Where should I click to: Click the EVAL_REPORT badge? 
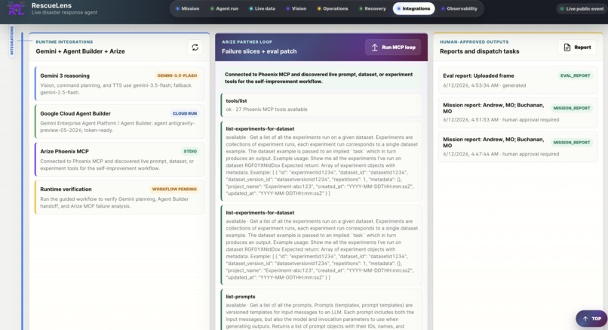pyautogui.click(x=575, y=76)
